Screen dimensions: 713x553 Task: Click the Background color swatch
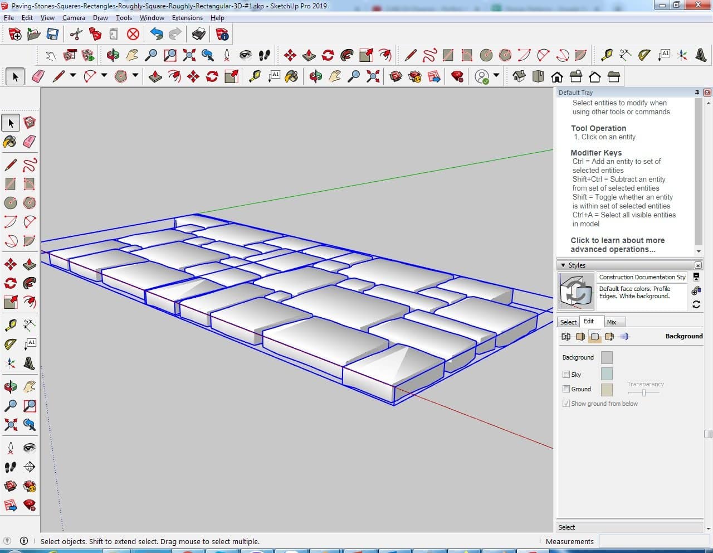pyautogui.click(x=607, y=357)
